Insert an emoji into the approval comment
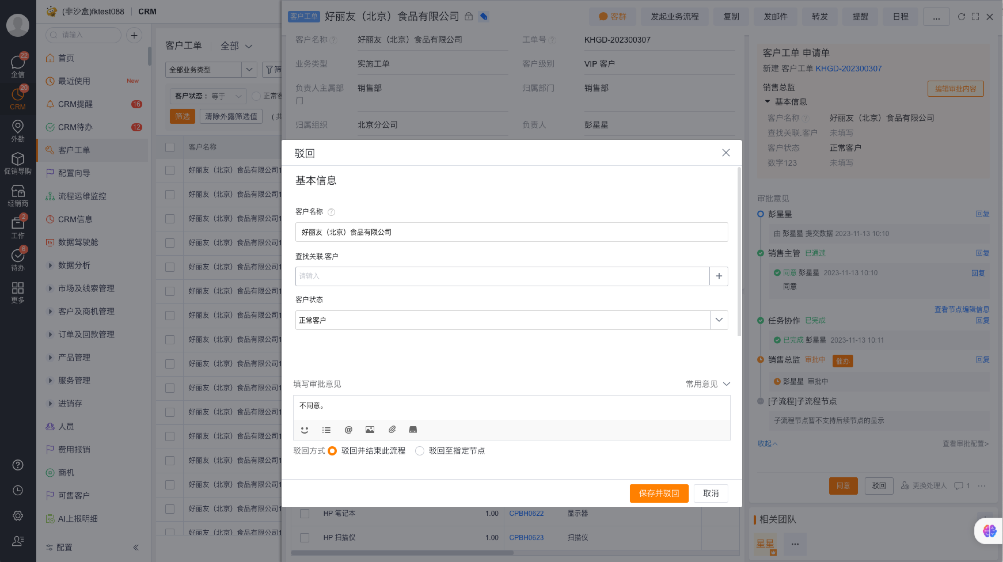The height and width of the screenshot is (562, 1003). [305, 430]
